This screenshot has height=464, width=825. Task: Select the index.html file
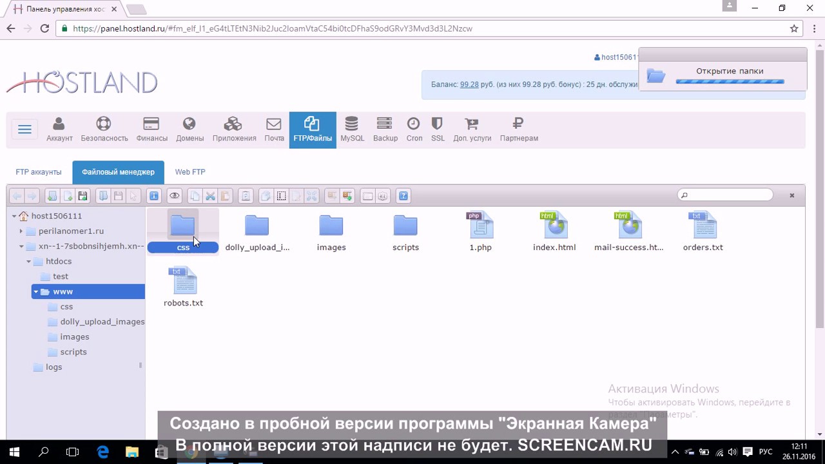tap(554, 233)
